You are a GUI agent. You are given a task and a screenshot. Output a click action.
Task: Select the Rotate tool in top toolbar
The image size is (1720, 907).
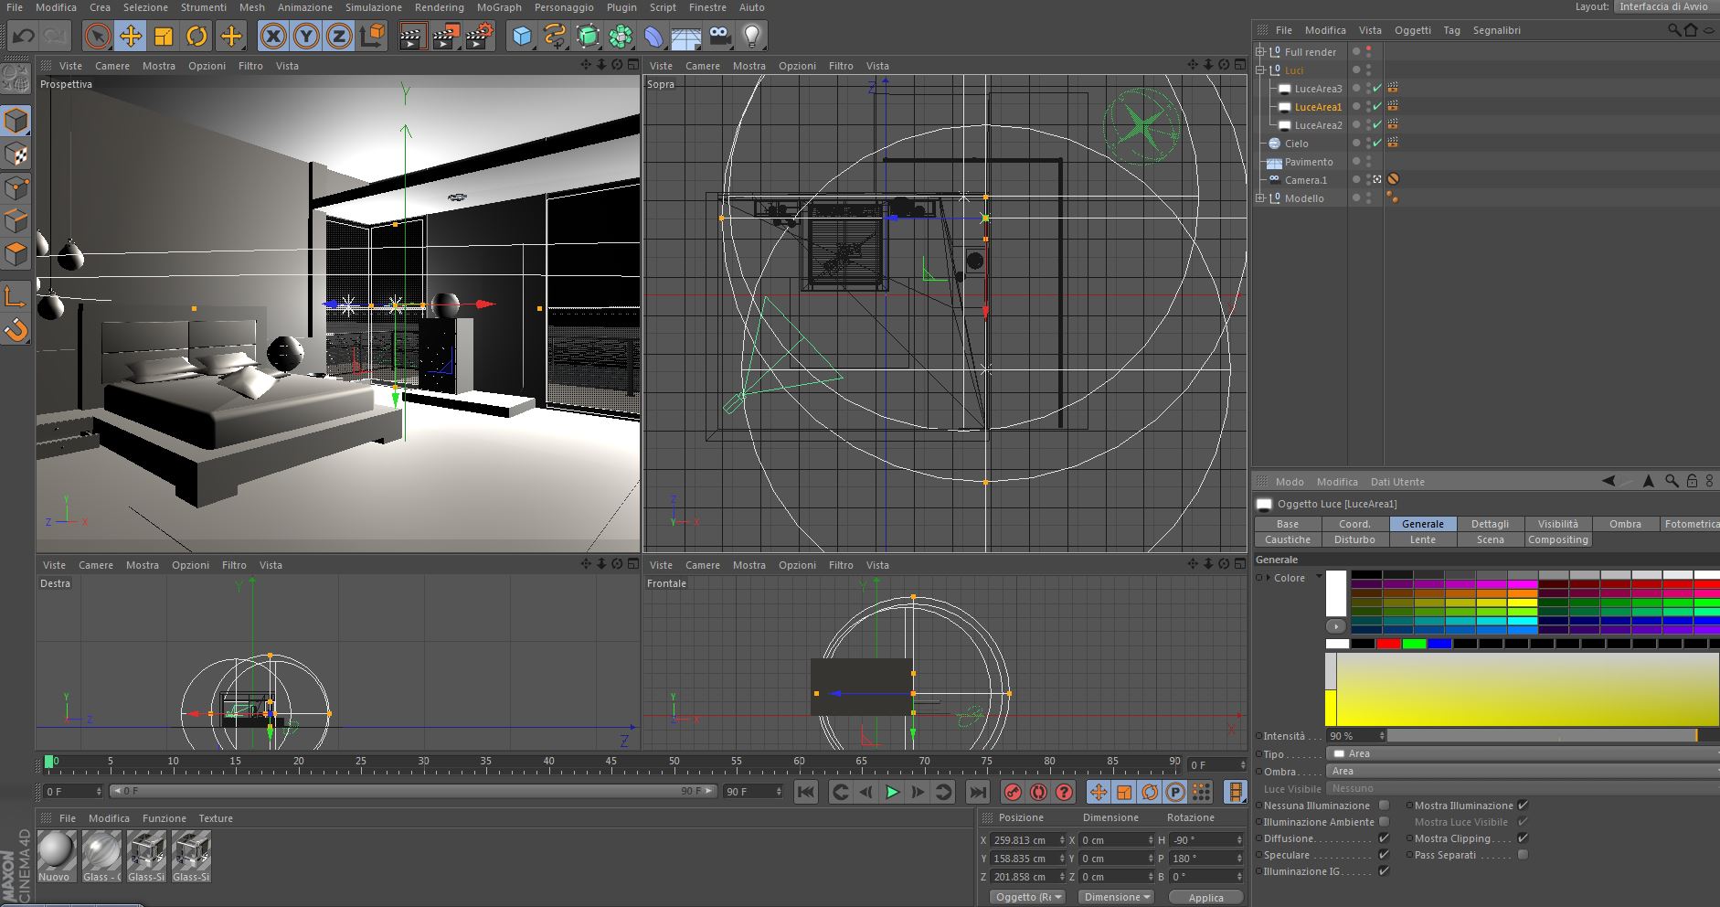coord(196,37)
